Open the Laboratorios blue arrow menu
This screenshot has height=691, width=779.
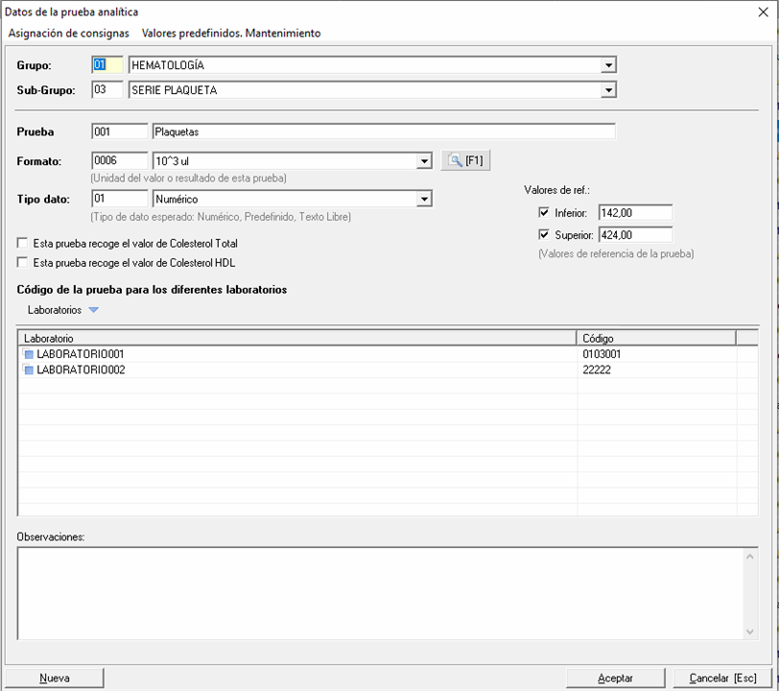pyautogui.click(x=93, y=310)
